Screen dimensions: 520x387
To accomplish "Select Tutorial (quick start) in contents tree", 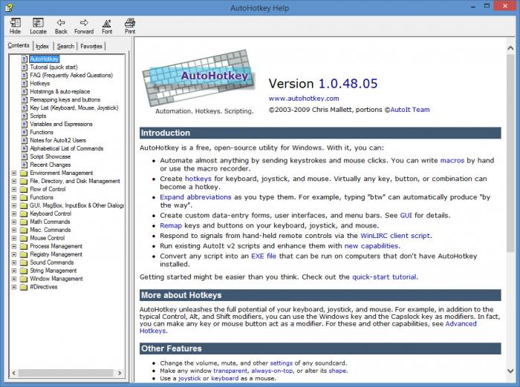I will click(x=53, y=67).
